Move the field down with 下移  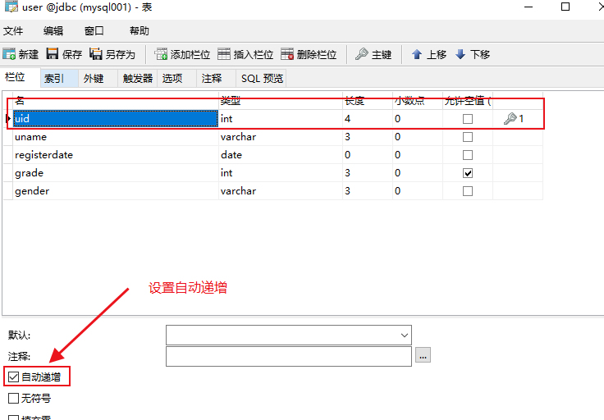472,54
